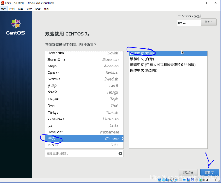The height and width of the screenshot is (183, 221).
Task: Select 简体中文 (中国) locale
Action: [x=168, y=54]
